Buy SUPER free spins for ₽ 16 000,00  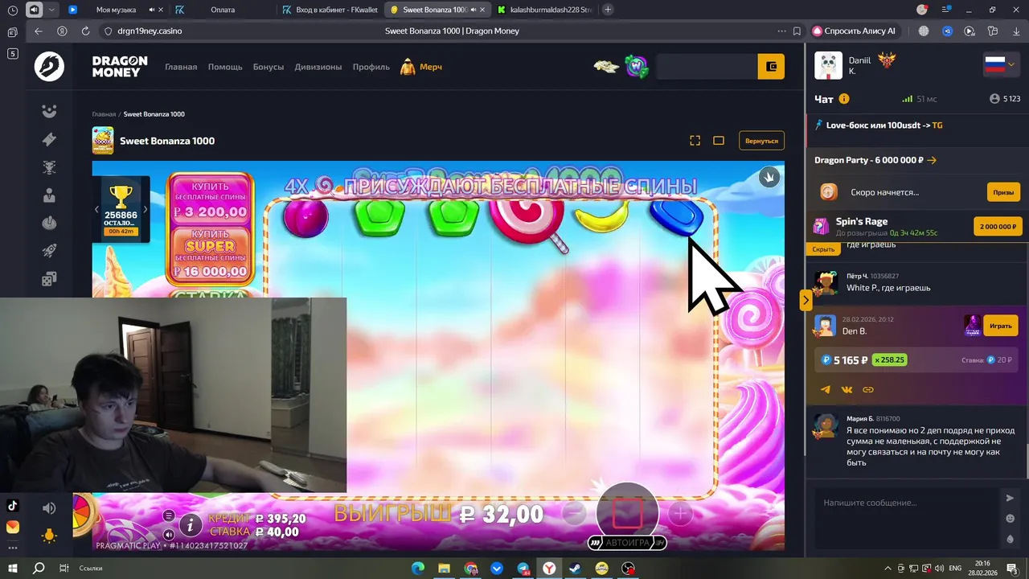click(211, 256)
